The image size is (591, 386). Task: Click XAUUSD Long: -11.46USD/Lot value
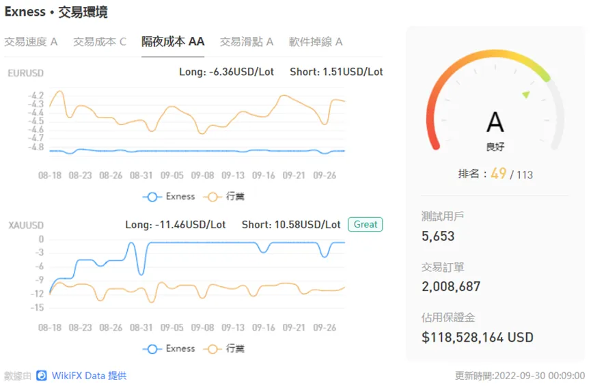click(x=176, y=225)
